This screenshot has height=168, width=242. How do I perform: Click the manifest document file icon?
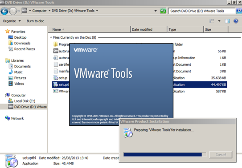point(56,71)
